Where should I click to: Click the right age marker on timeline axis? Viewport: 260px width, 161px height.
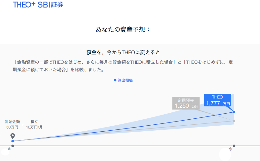[234, 146]
